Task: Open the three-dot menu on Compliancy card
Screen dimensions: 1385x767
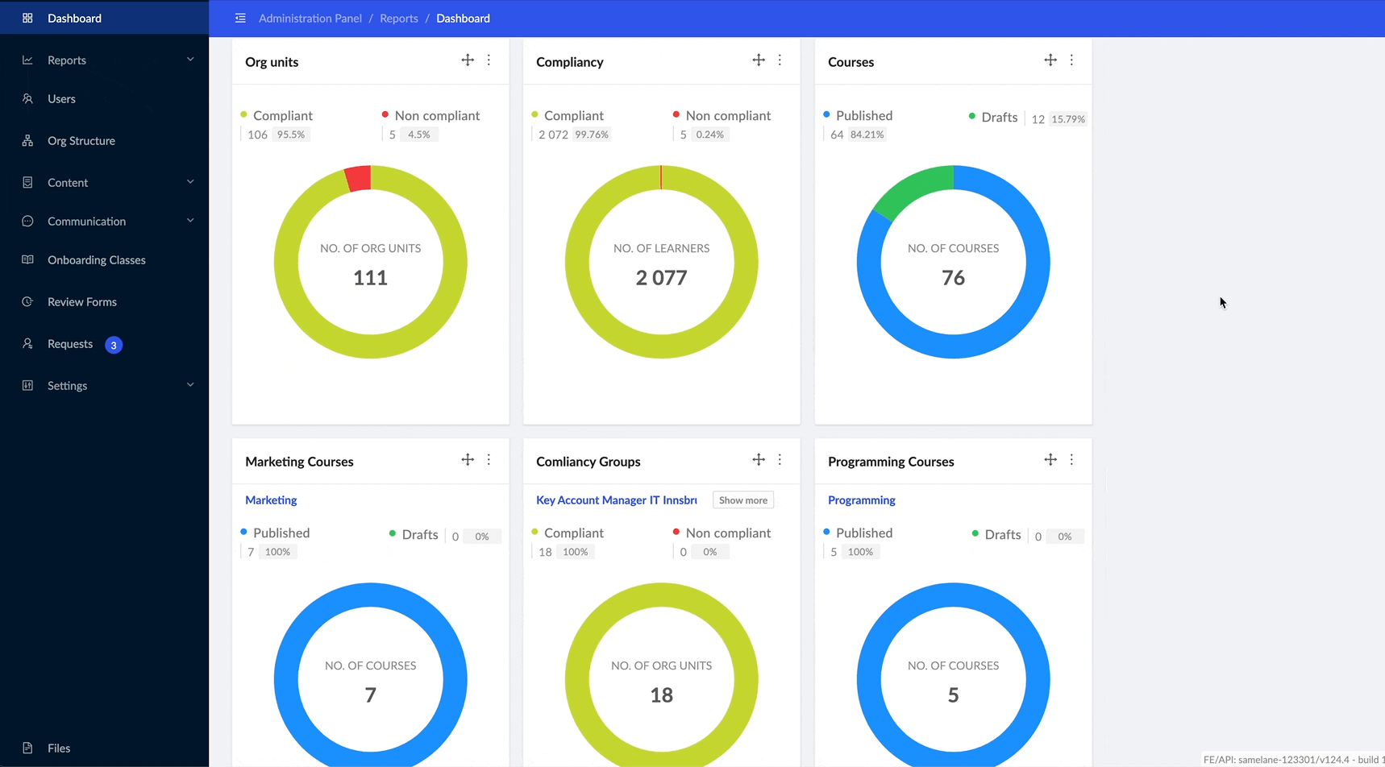Action: pos(780,60)
